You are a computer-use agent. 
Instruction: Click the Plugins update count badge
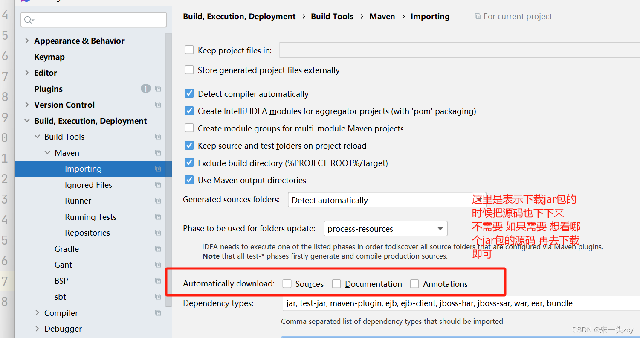click(x=146, y=89)
